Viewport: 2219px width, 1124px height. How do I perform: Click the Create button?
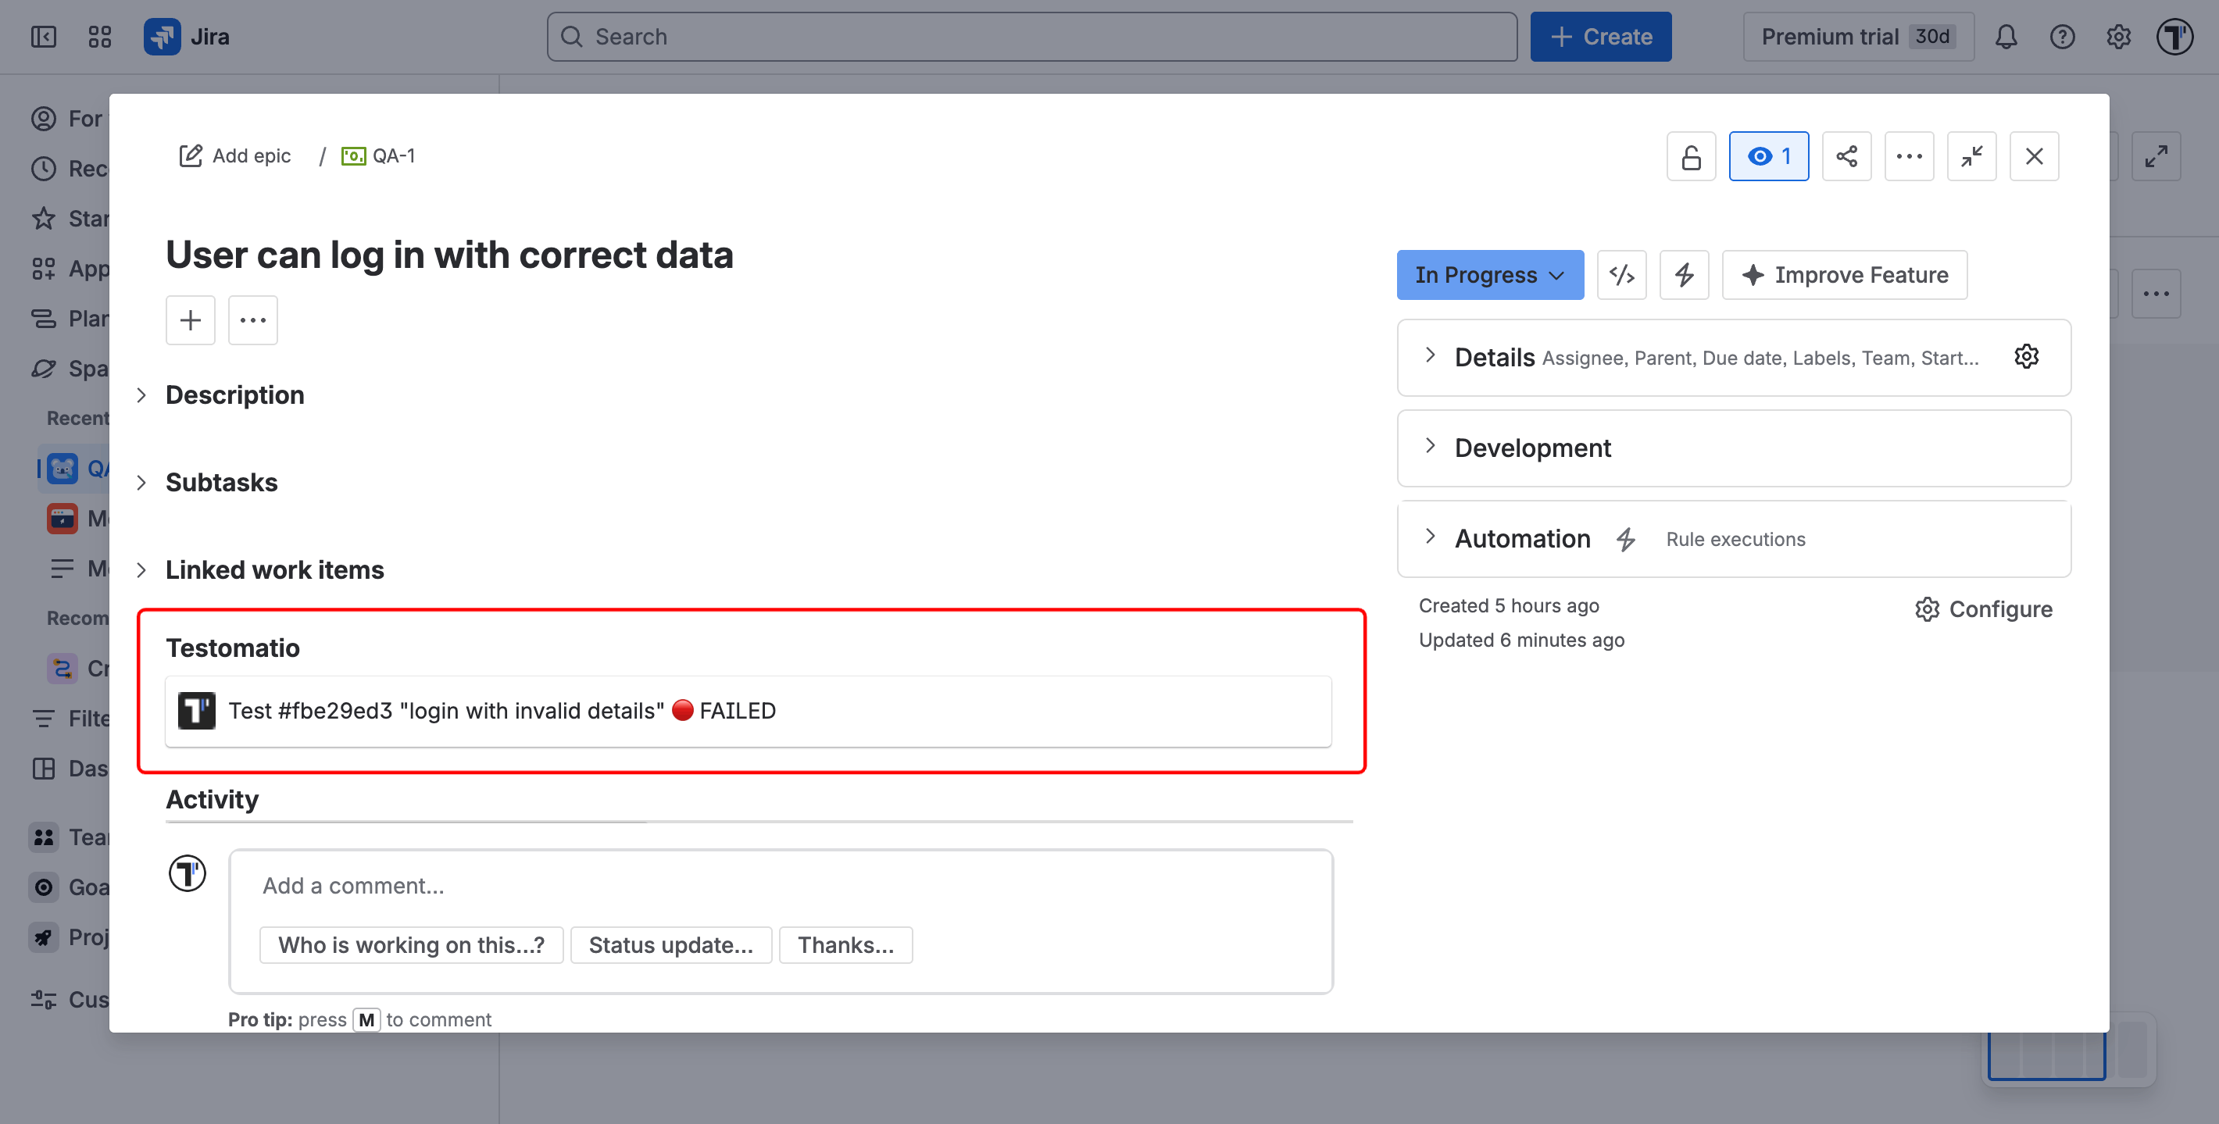(1600, 36)
